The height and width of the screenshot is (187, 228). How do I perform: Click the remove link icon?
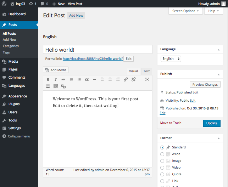133,80
